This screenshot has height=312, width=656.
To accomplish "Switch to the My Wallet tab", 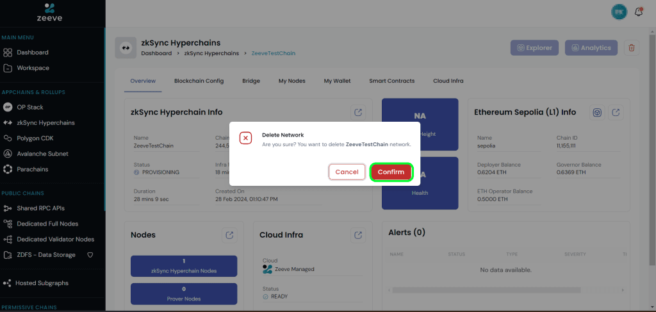I will pyautogui.click(x=337, y=81).
